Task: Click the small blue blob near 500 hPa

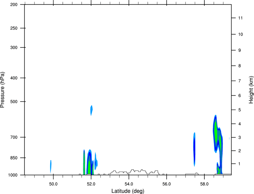Action: tap(91, 110)
